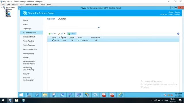Open the Persistent Chat section
The image size is (184, 103).
coord(29,37)
